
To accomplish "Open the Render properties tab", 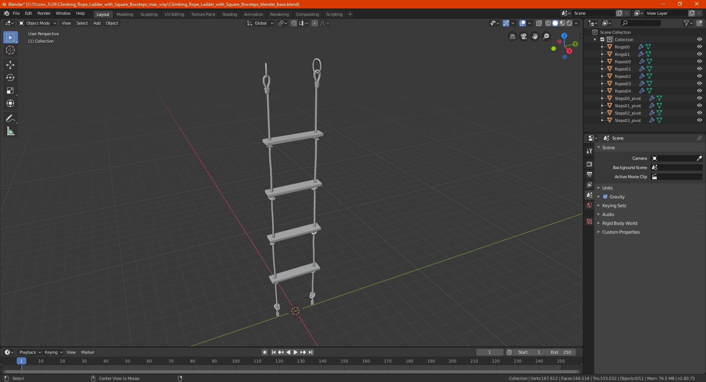I will pyautogui.click(x=589, y=164).
